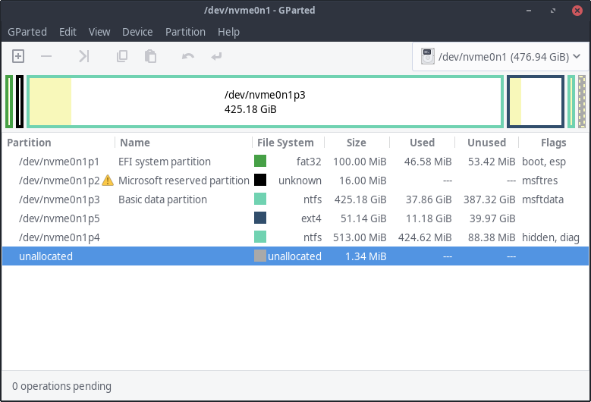Click the warning icon beside nvme0n1p2

[108, 181]
